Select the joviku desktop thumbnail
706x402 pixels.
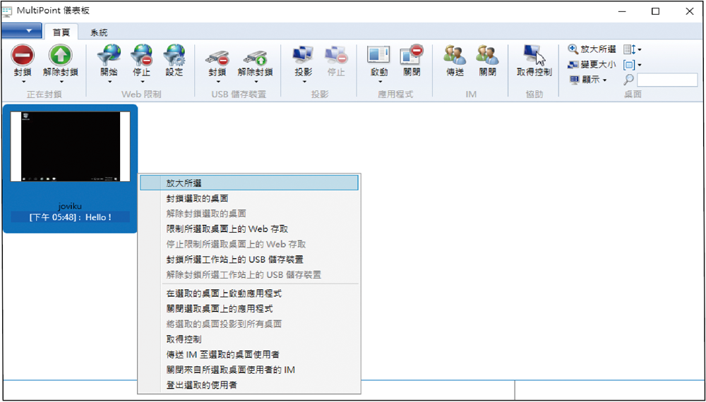[x=70, y=147]
